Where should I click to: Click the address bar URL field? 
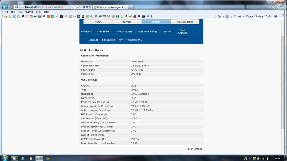[x=47, y=7]
